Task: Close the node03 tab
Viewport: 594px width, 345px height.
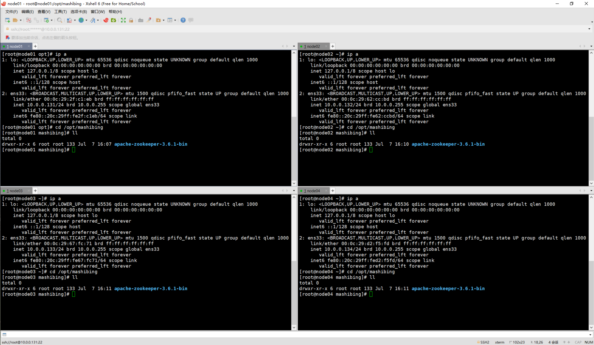Action: [29, 191]
